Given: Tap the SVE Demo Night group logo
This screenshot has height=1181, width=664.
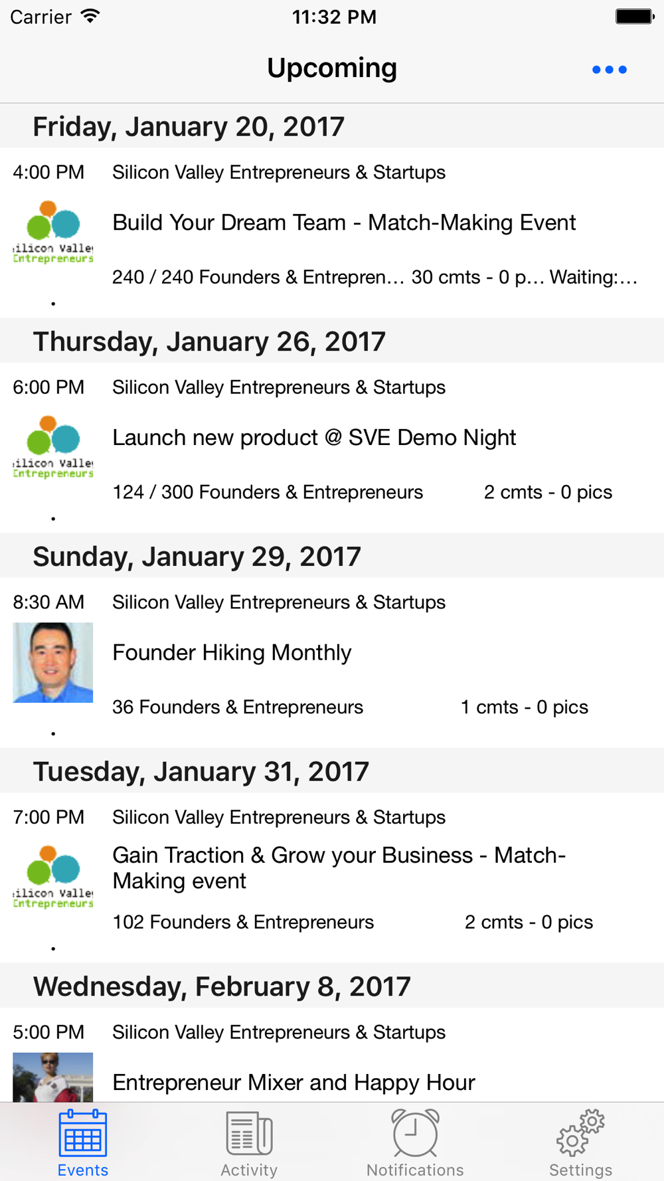Looking at the screenshot, I should pos(53,447).
